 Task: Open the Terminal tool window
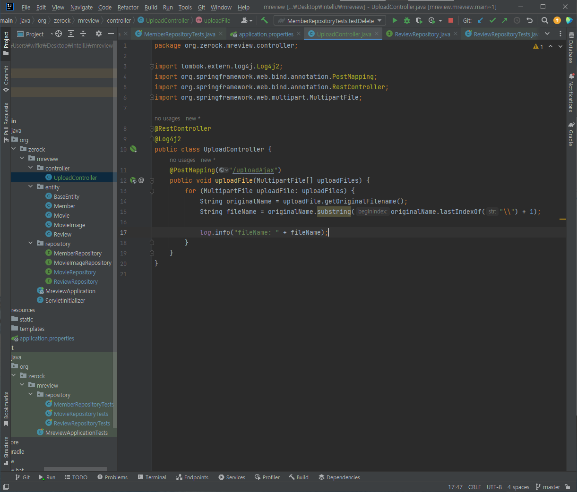tap(152, 477)
